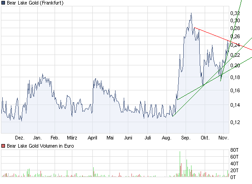The image size is (252, 184).
Task: Click the 20T volume axis value
Action: coord(234,170)
